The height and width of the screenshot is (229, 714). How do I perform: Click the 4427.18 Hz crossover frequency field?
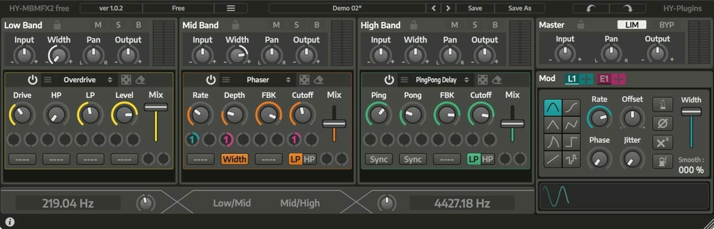[x=462, y=203]
